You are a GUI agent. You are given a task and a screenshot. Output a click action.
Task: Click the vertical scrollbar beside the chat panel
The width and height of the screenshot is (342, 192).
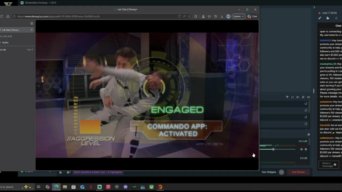click(314, 91)
